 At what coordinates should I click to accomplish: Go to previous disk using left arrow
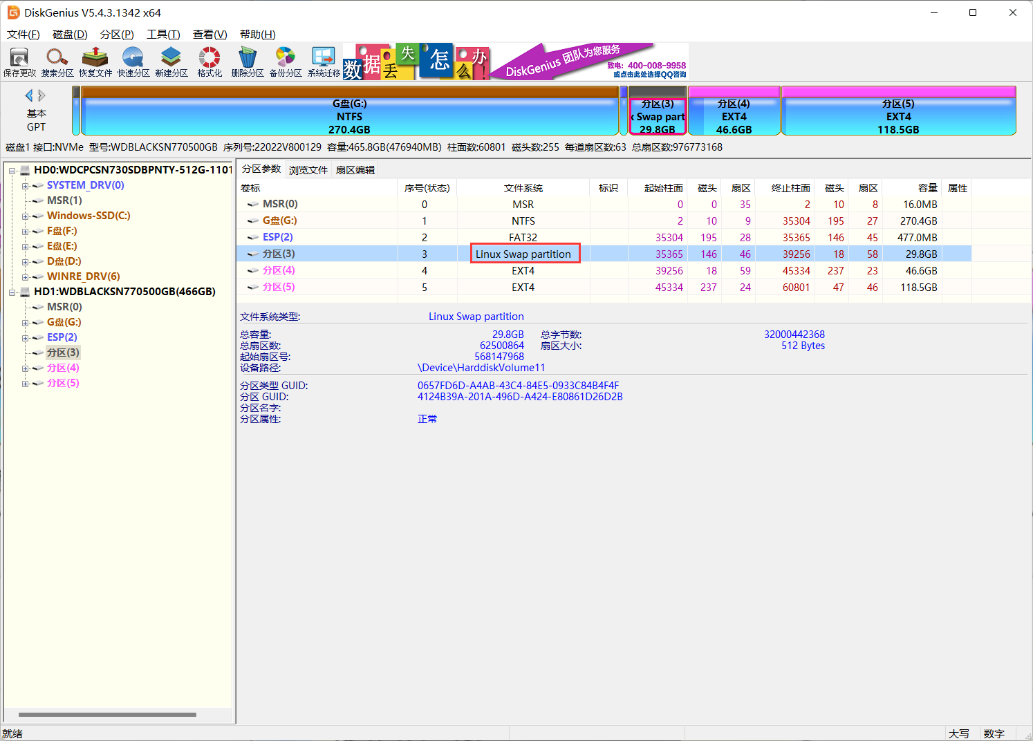[x=29, y=95]
